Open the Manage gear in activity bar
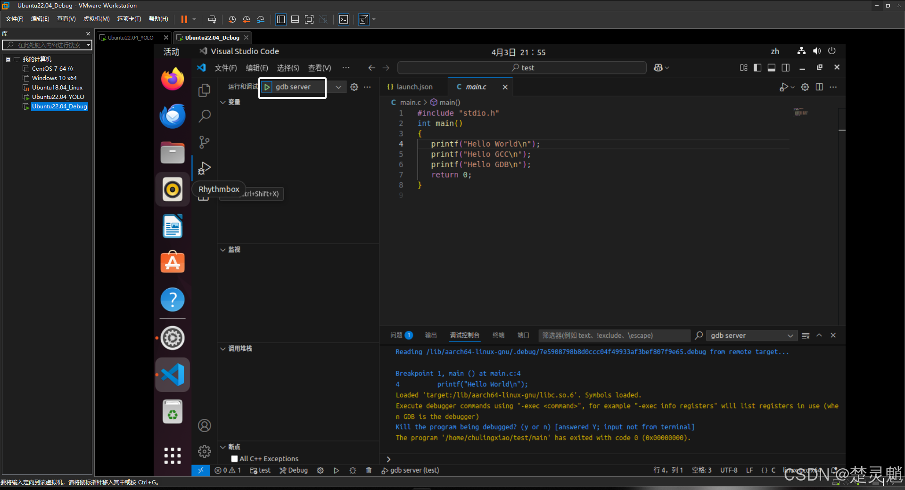The image size is (905, 490). tap(204, 451)
